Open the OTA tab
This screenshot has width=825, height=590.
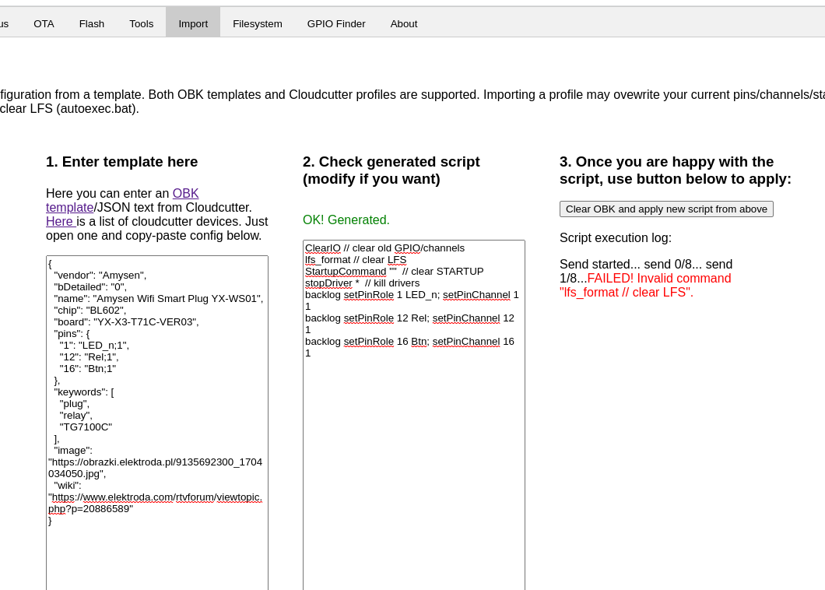point(44,23)
